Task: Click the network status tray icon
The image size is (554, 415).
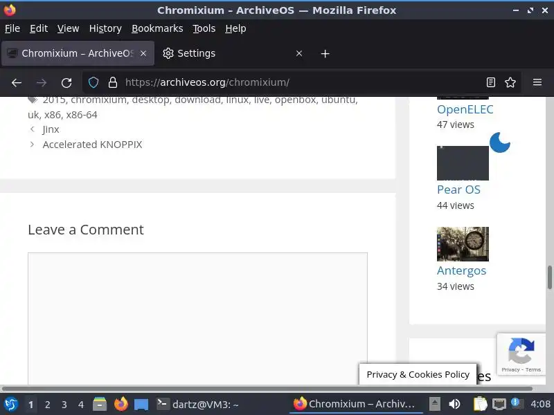Action: 499,404
